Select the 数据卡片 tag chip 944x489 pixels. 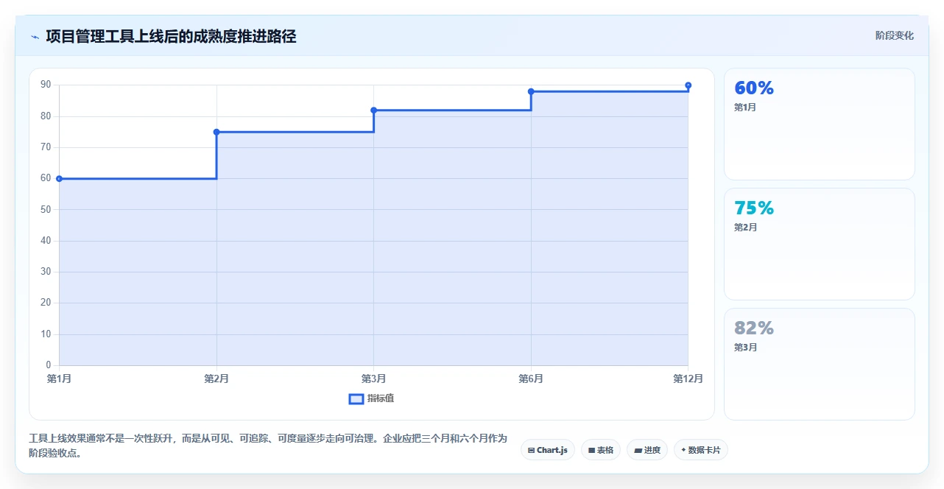[x=701, y=450]
